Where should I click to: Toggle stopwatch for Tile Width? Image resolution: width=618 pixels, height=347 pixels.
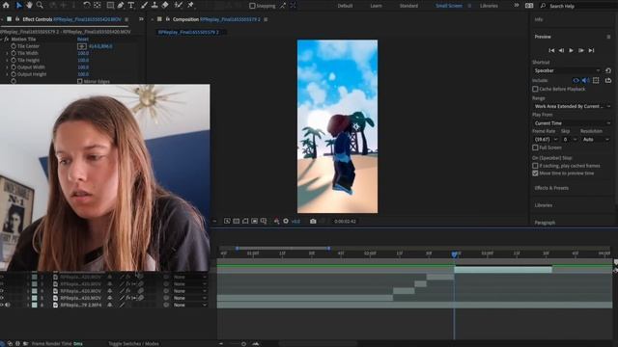point(14,53)
